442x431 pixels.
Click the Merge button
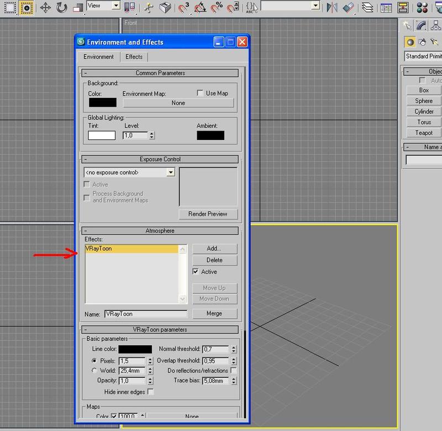pyautogui.click(x=214, y=313)
